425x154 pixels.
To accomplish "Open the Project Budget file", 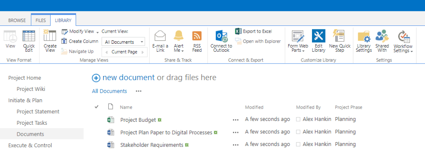I will (x=138, y=120).
